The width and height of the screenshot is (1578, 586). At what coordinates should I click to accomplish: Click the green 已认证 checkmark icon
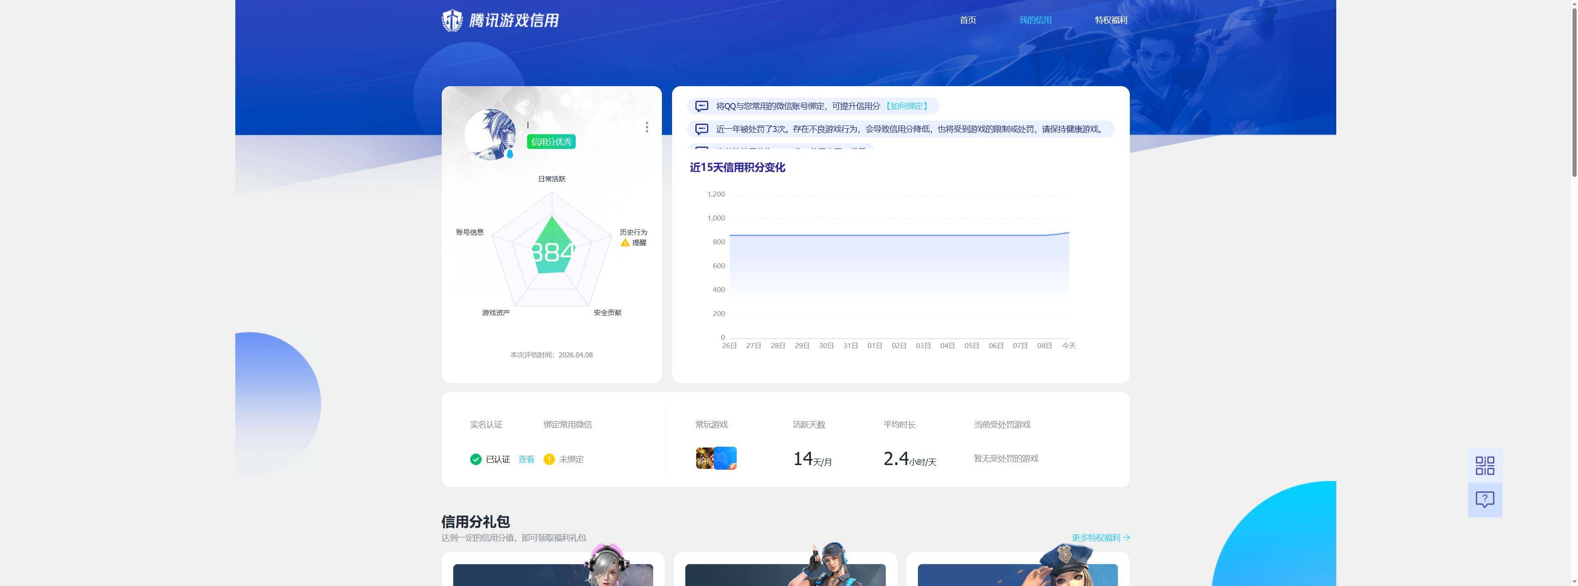(x=475, y=460)
